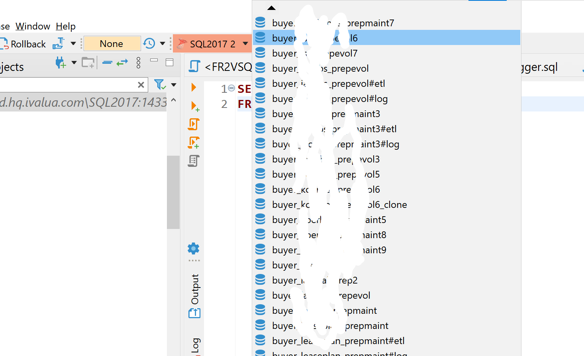Image resolution: width=584 pixels, height=356 pixels.
Task: Run the statement in a new tab
Action: tap(194, 106)
